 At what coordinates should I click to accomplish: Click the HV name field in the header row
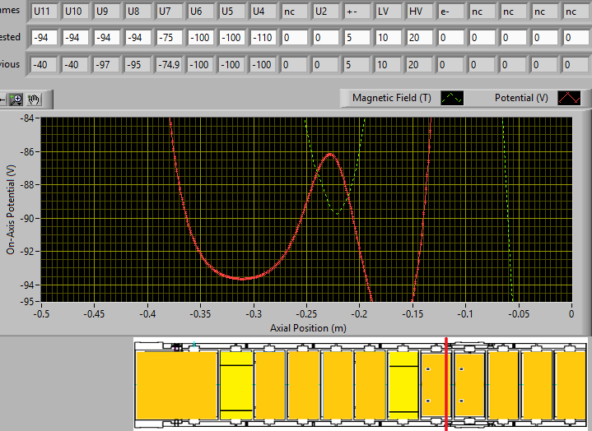[419, 12]
